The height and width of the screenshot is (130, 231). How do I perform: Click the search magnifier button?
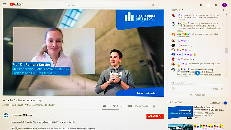(153, 5)
